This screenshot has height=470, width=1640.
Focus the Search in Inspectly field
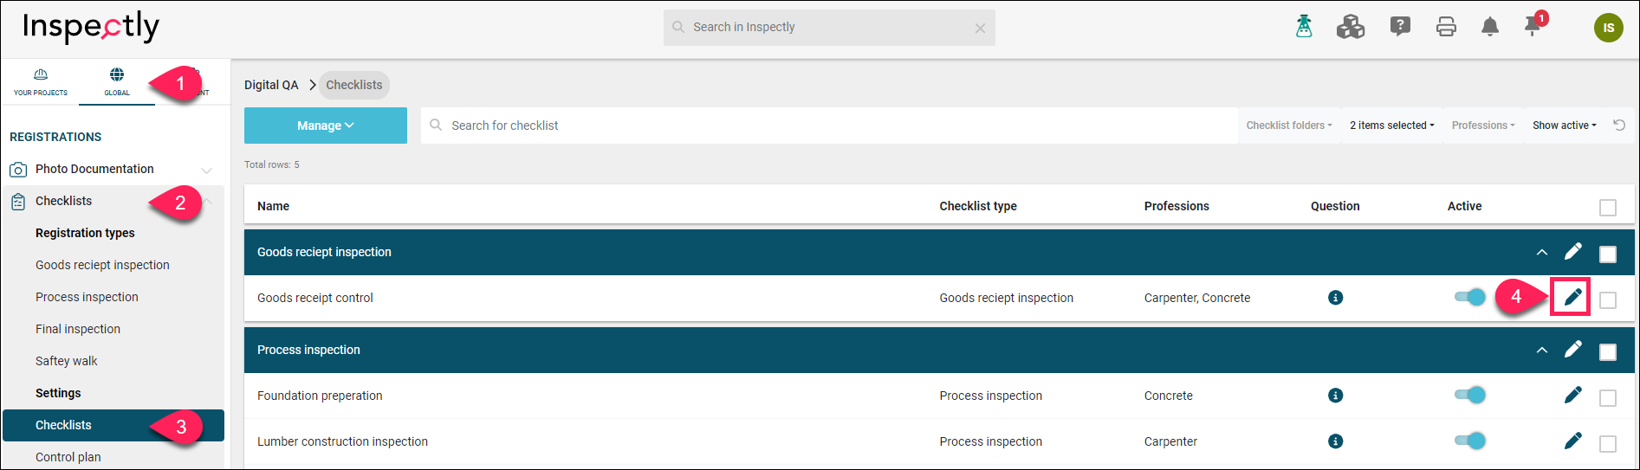point(829,28)
